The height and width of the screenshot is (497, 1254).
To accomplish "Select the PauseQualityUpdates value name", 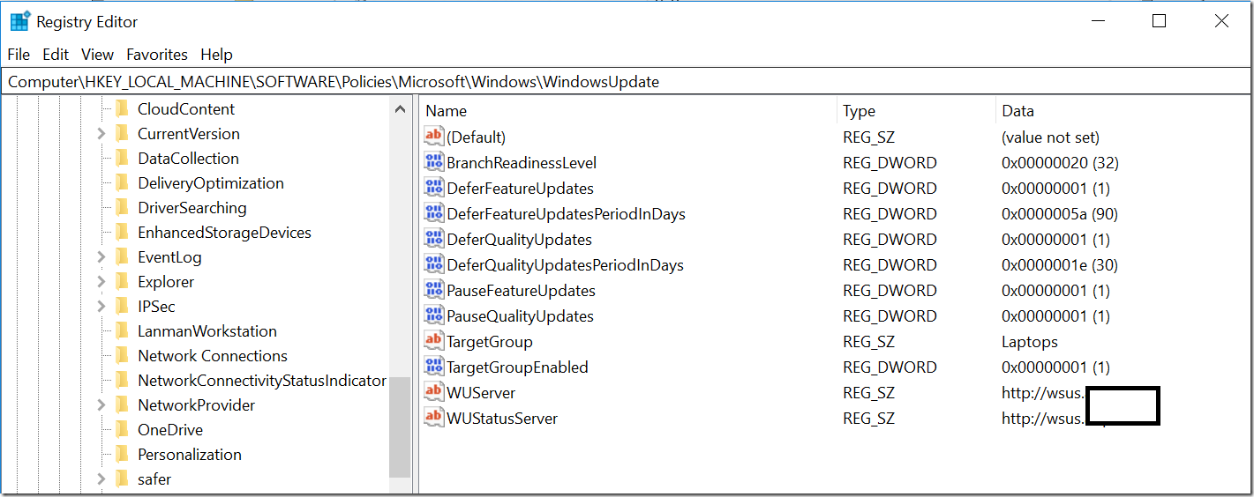I will pos(520,316).
